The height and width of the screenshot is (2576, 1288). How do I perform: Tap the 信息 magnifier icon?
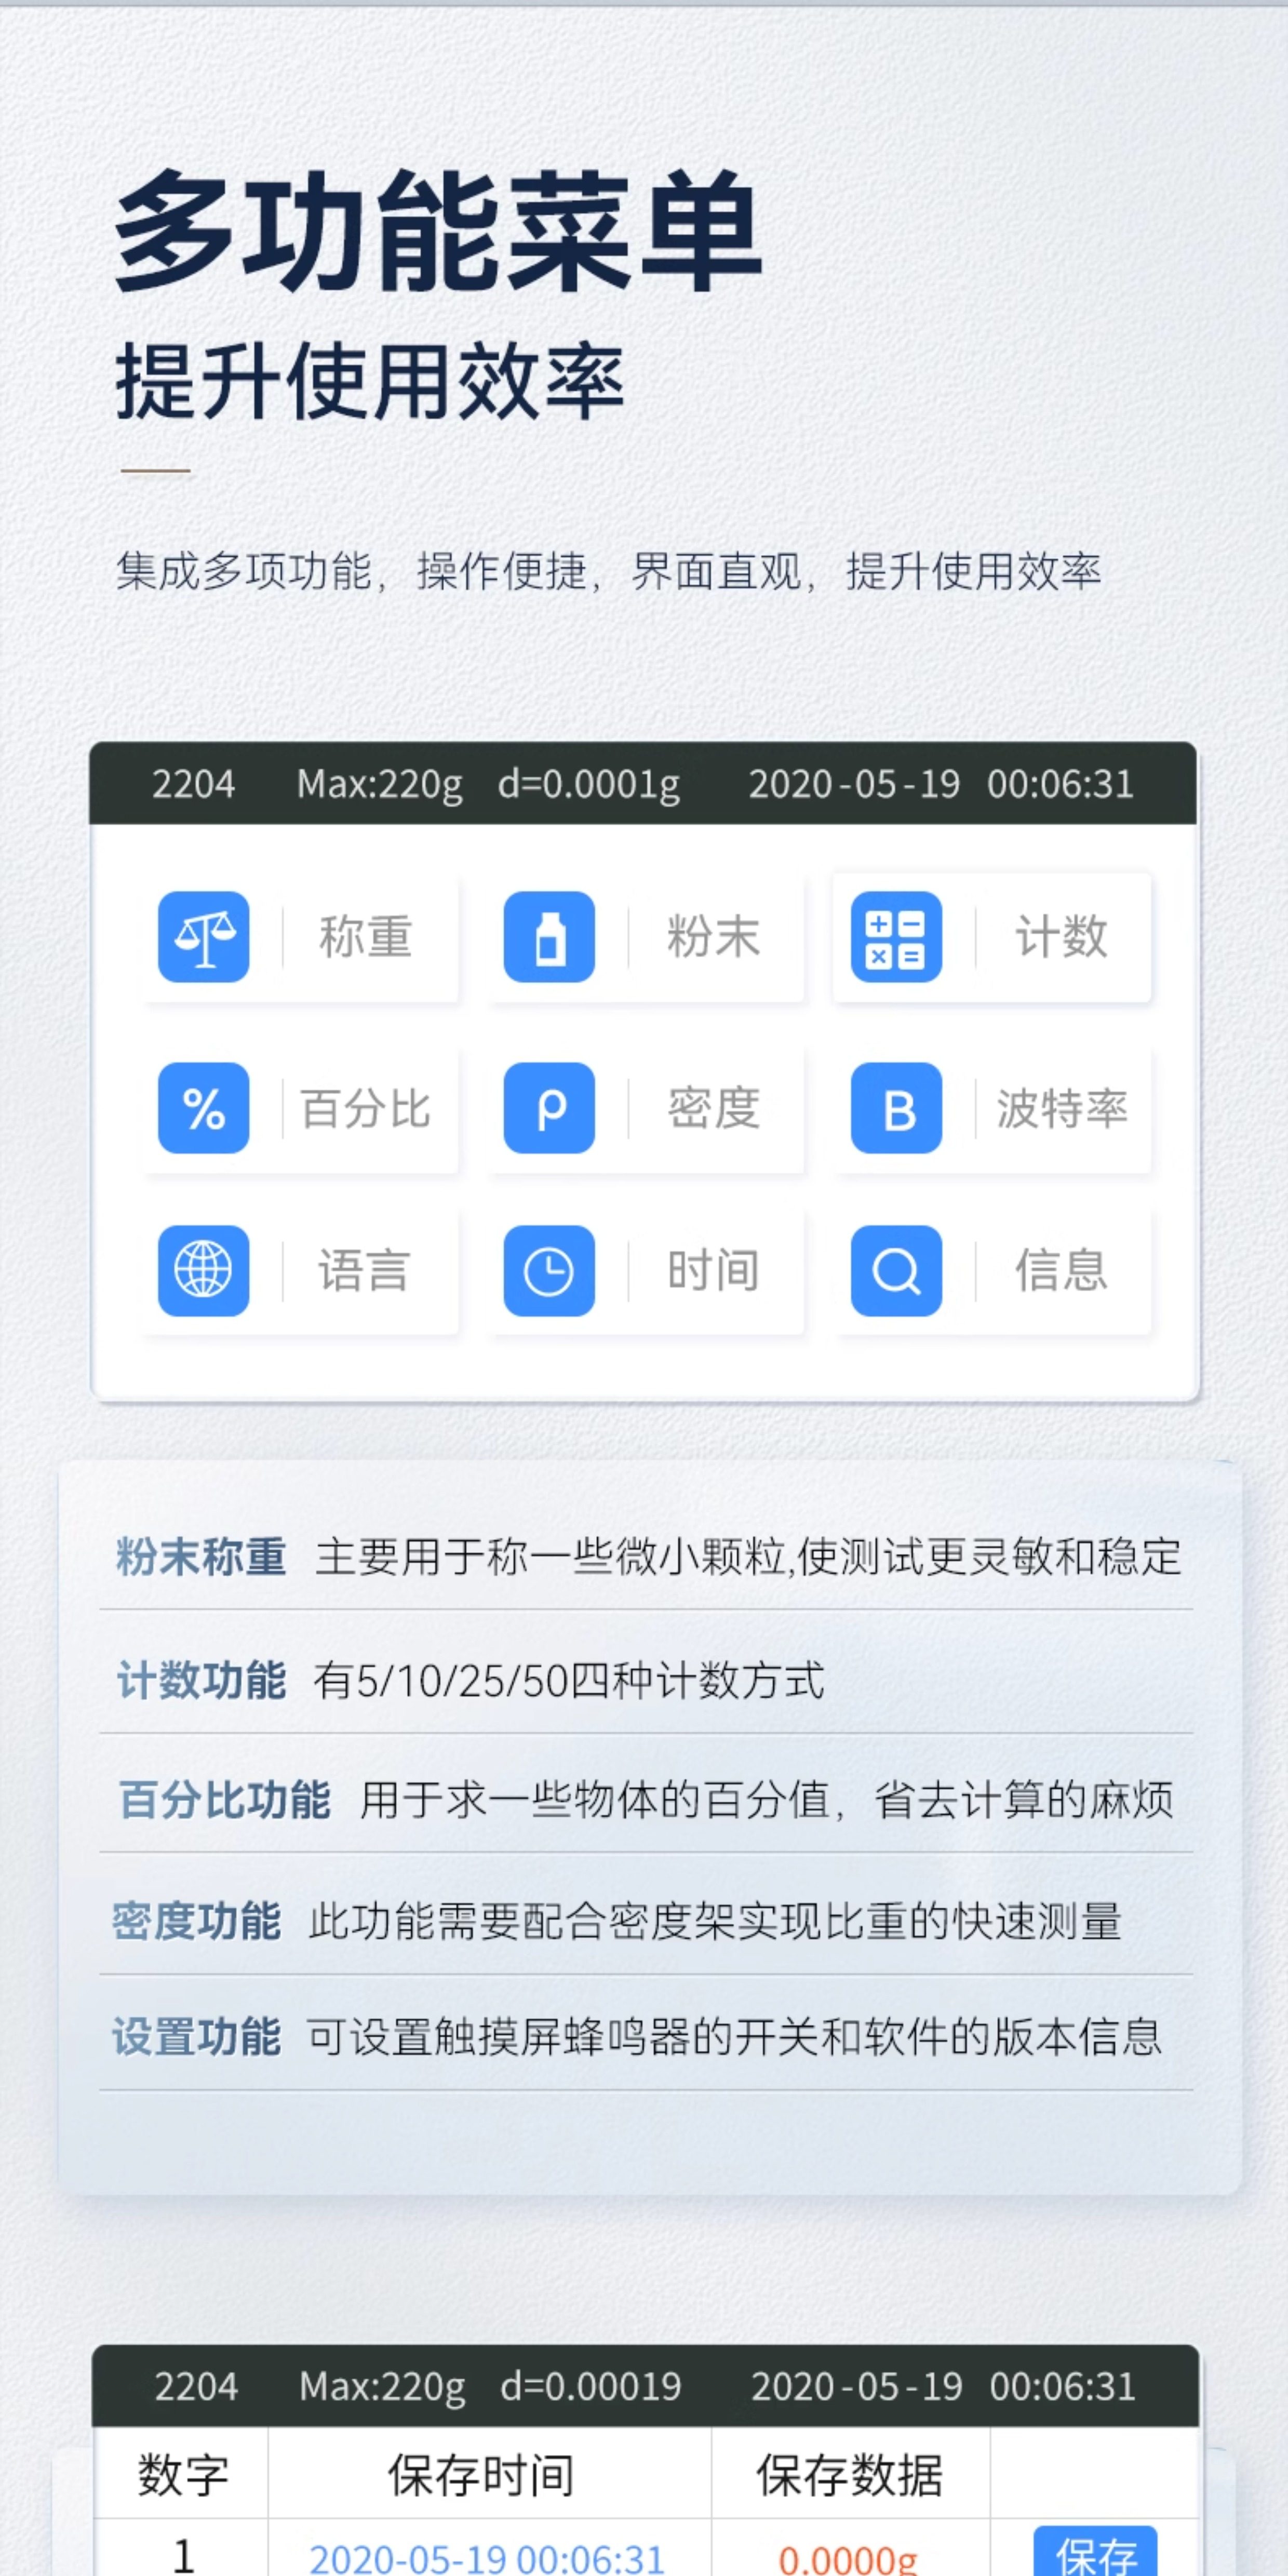coord(896,1270)
